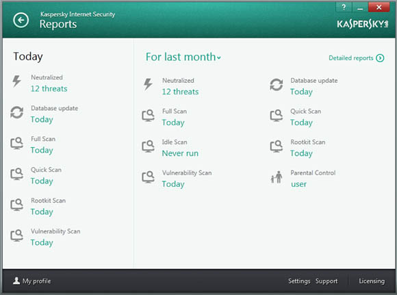Click Today under Today's Quick Scan
This screenshot has height=295, width=397.
[42, 181]
